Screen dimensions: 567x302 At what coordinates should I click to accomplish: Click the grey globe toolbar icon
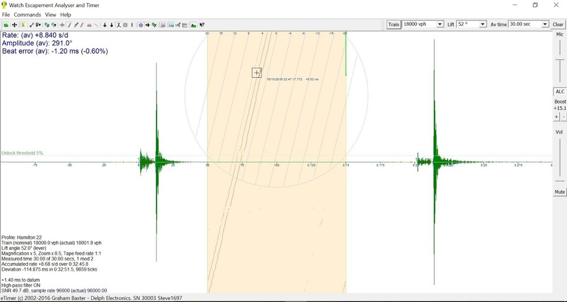(x=141, y=25)
